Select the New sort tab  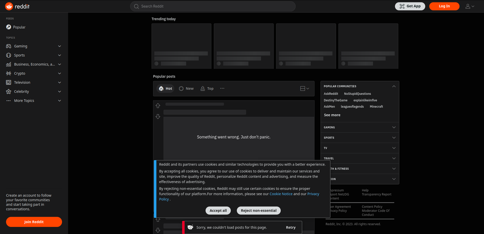186,88
